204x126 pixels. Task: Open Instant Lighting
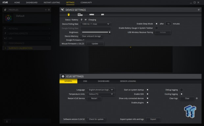52,3
